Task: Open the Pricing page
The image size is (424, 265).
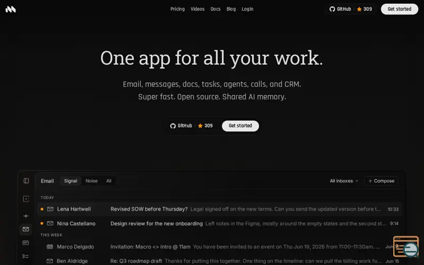Action: [178, 9]
